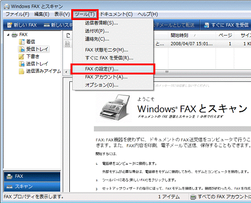
Task: Click the document icon column header
Action: (x=68, y=35)
